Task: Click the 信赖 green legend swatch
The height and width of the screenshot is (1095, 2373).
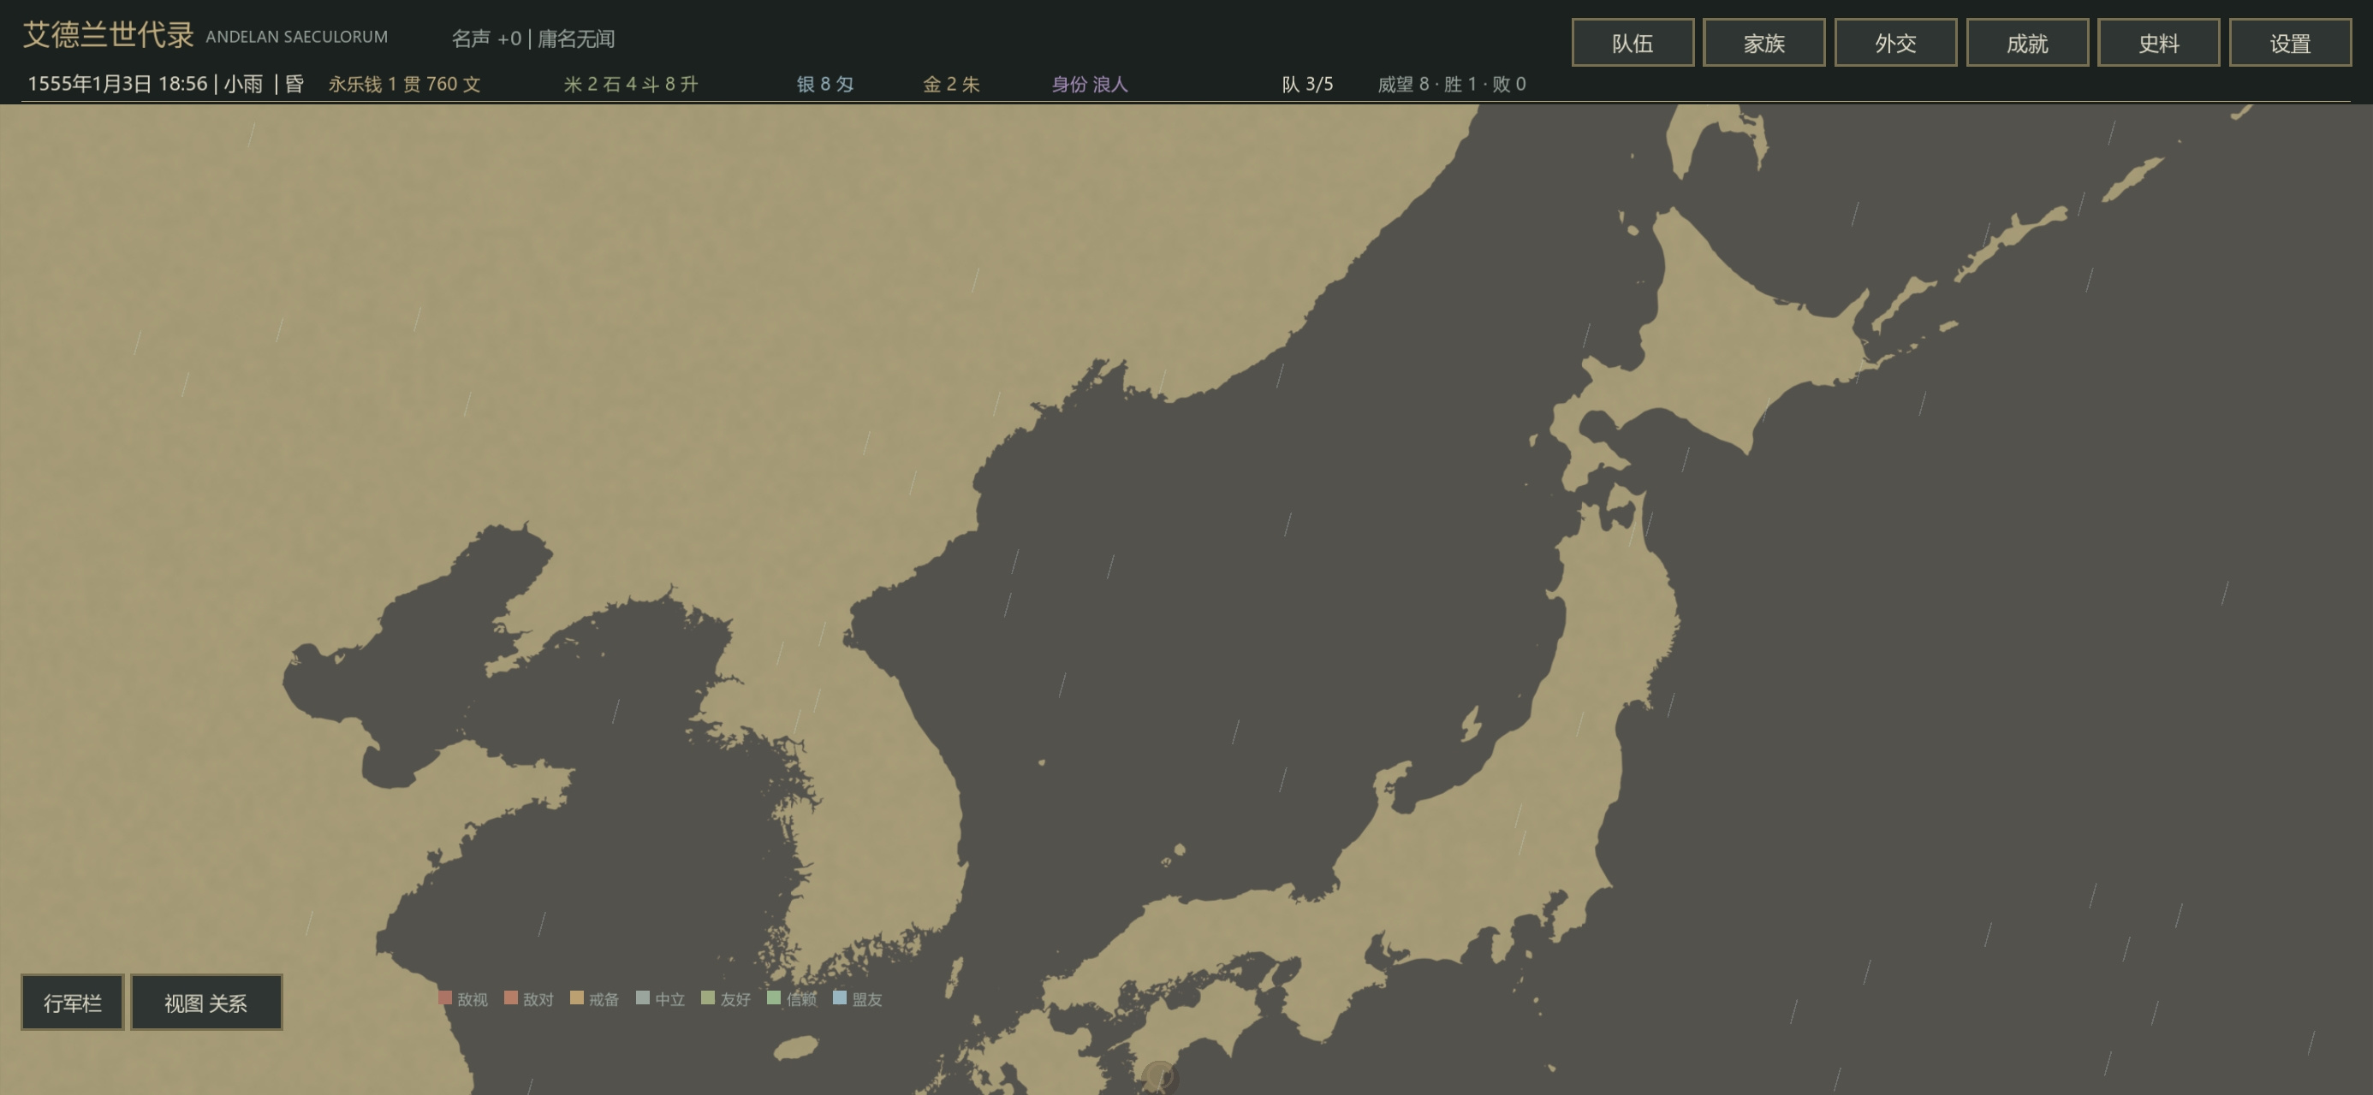Action: click(774, 997)
